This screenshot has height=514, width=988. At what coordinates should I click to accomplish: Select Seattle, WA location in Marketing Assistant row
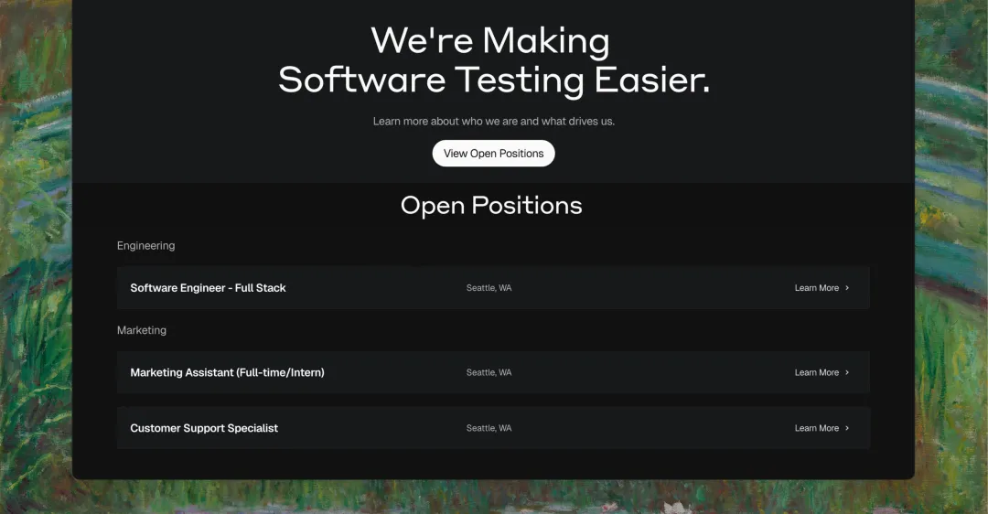click(489, 372)
